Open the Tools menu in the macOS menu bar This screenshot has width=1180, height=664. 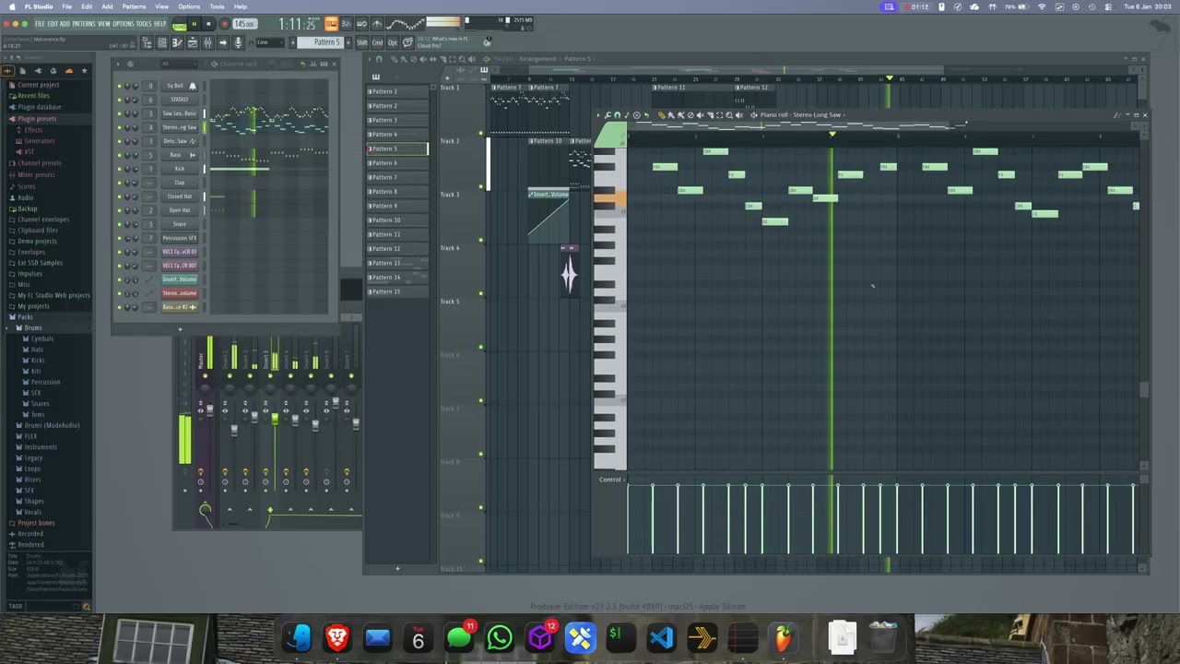click(217, 6)
